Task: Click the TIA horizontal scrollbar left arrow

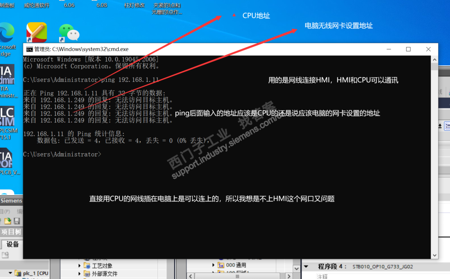Action: pos(190,276)
